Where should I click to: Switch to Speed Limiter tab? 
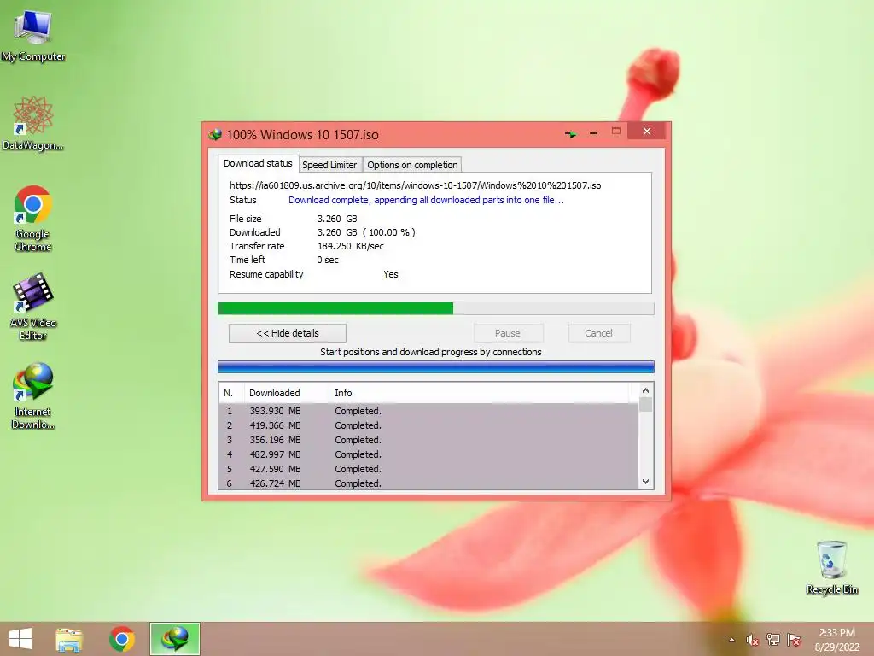(x=329, y=165)
